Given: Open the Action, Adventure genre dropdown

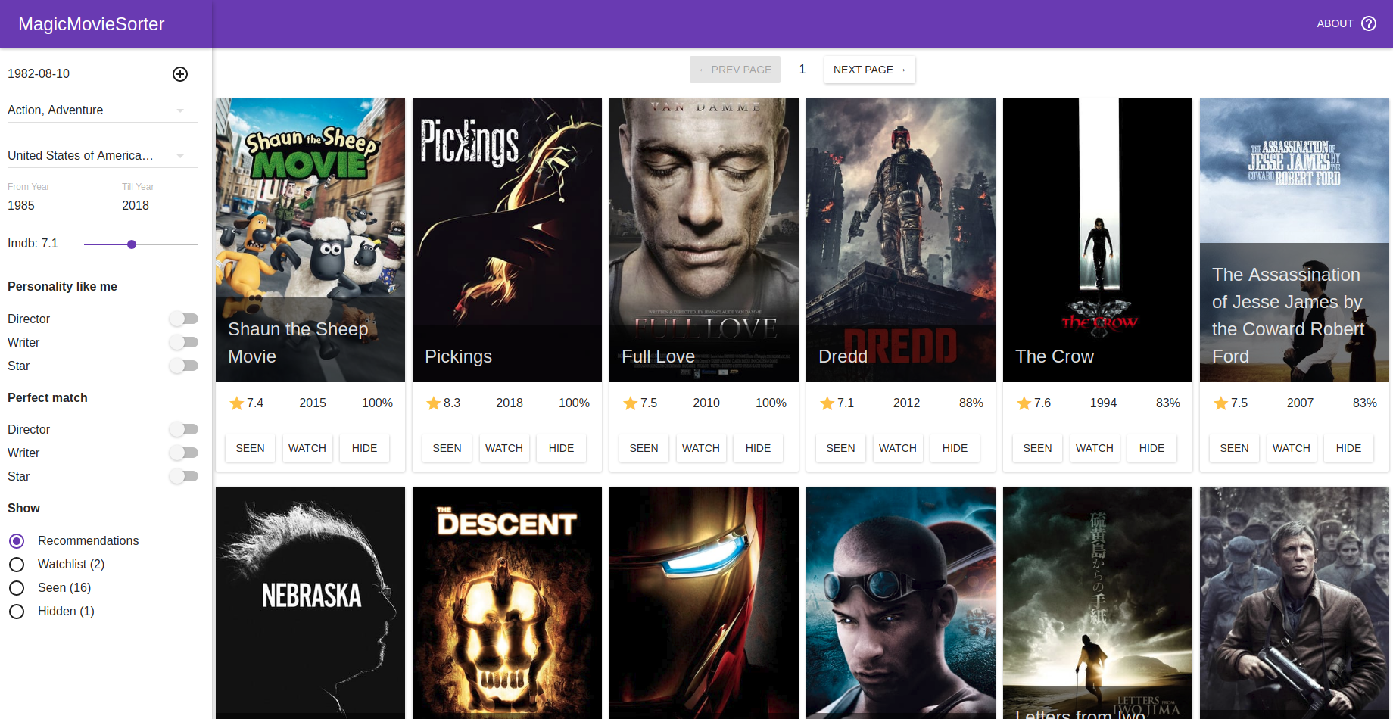Looking at the screenshot, I should [103, 110].
